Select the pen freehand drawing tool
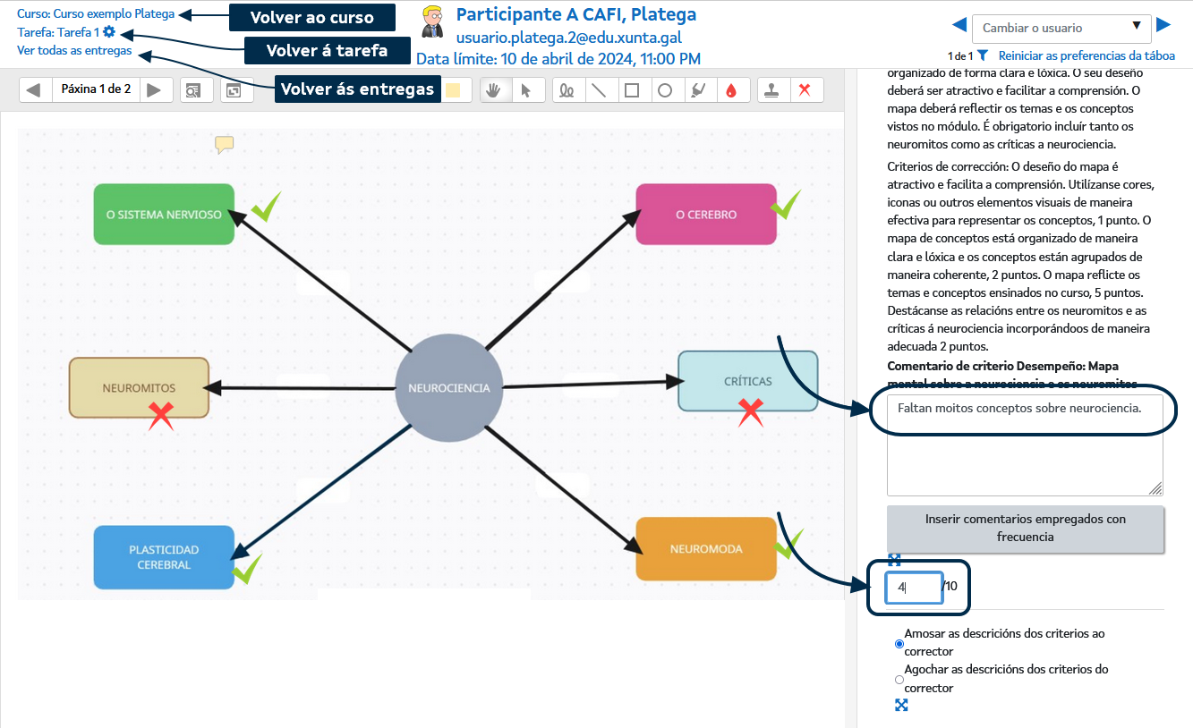Screen dimensions: 1193x728 [567, 90]
